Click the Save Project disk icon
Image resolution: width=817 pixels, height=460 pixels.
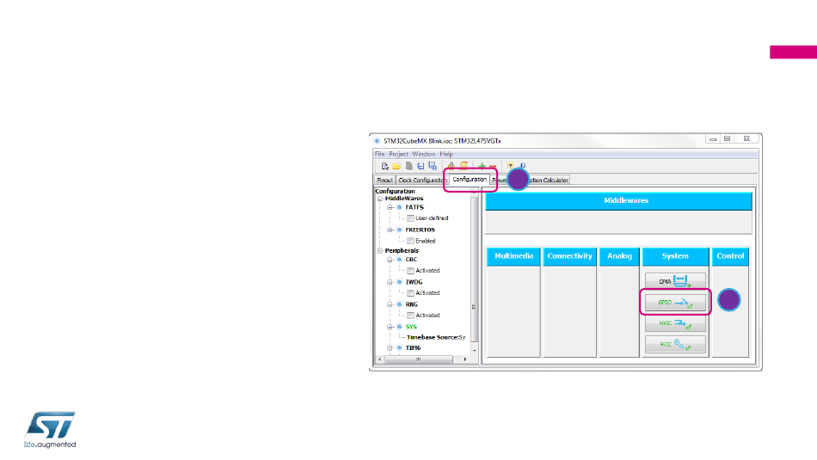click(421, 165)
